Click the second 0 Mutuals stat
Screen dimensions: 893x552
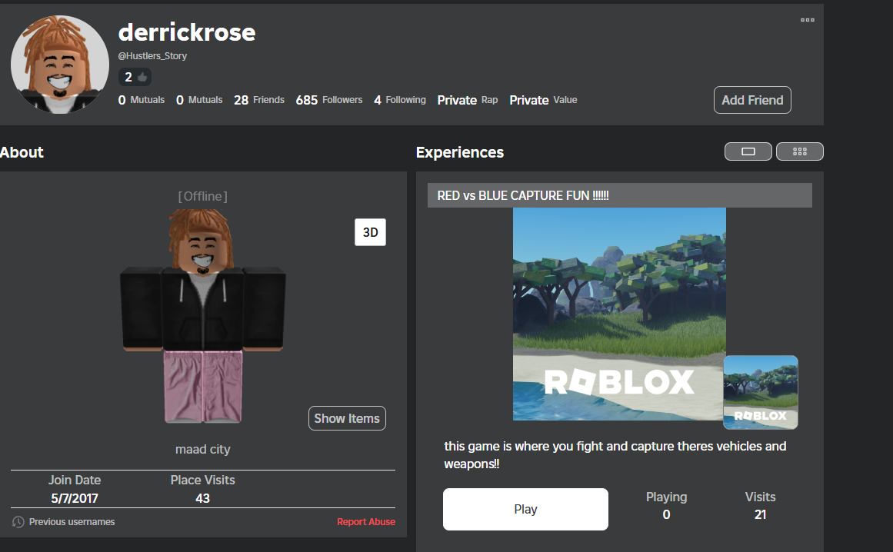pyautogui.click(x=199, y=100)
